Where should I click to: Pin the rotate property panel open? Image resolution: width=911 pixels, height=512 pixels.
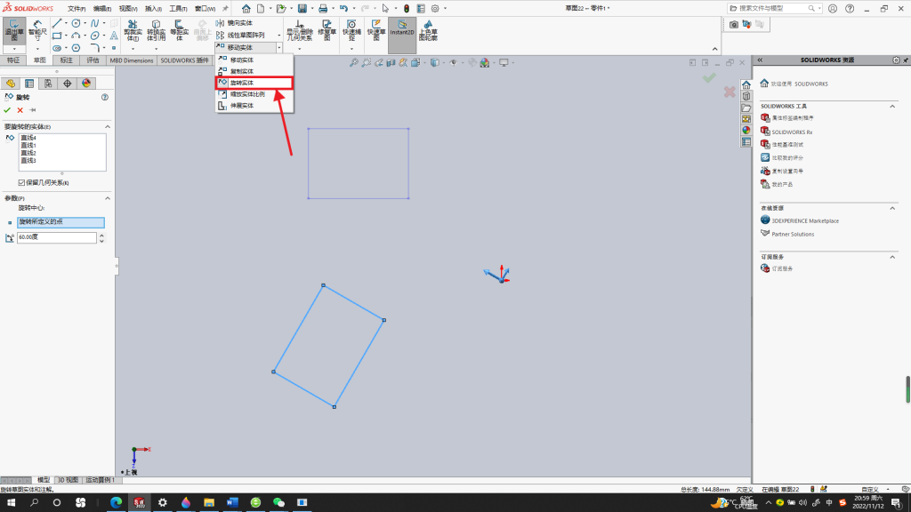33,109
